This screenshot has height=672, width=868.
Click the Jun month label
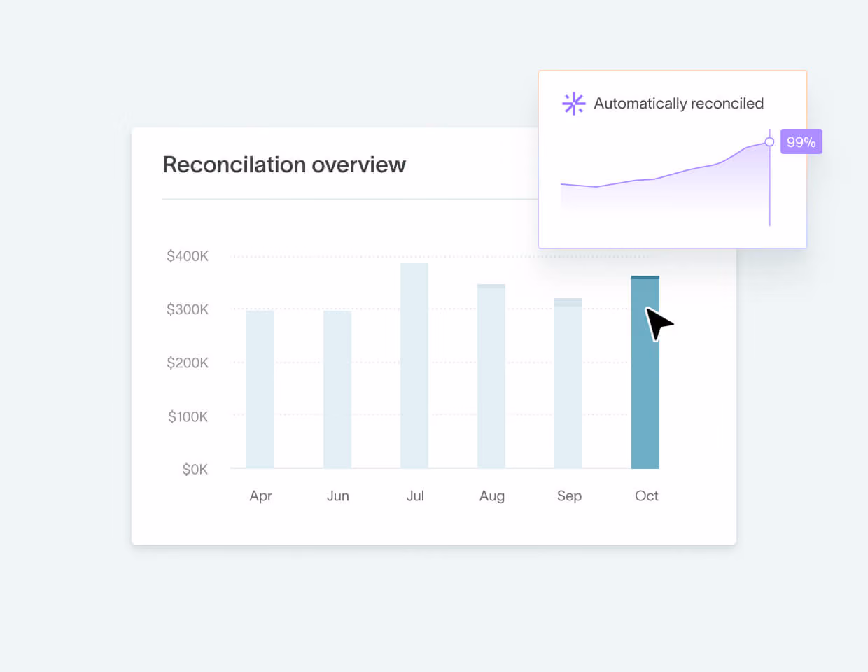click(337, 496)
